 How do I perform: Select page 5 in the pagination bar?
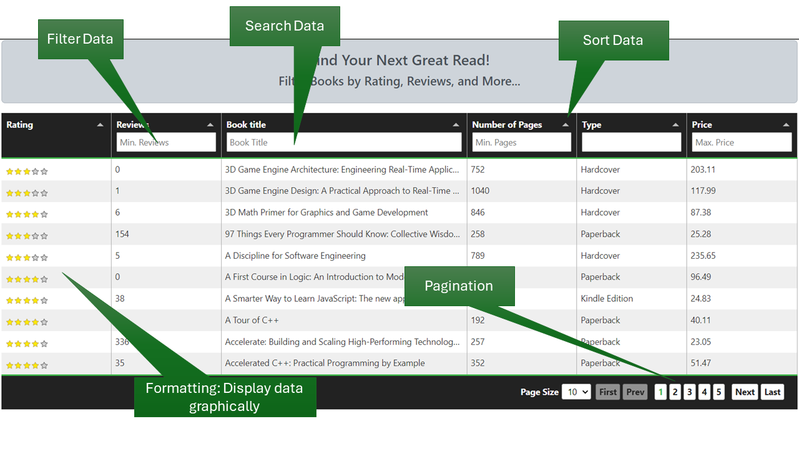(718, 392)
